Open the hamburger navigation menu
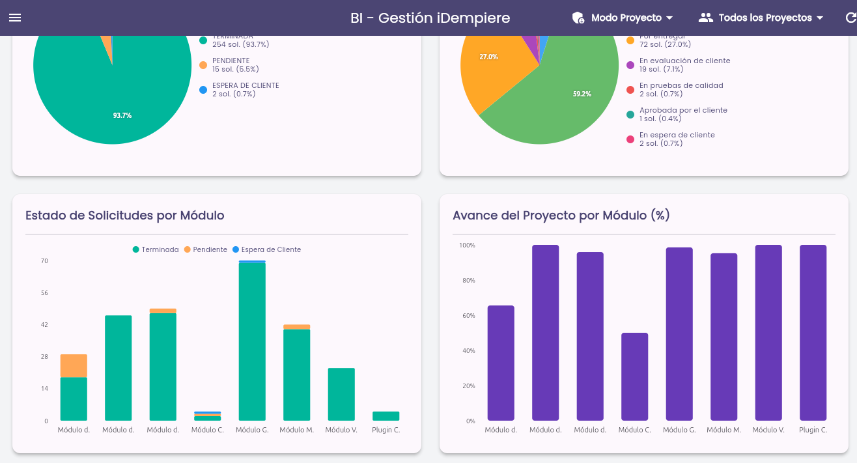 [15, 18]
